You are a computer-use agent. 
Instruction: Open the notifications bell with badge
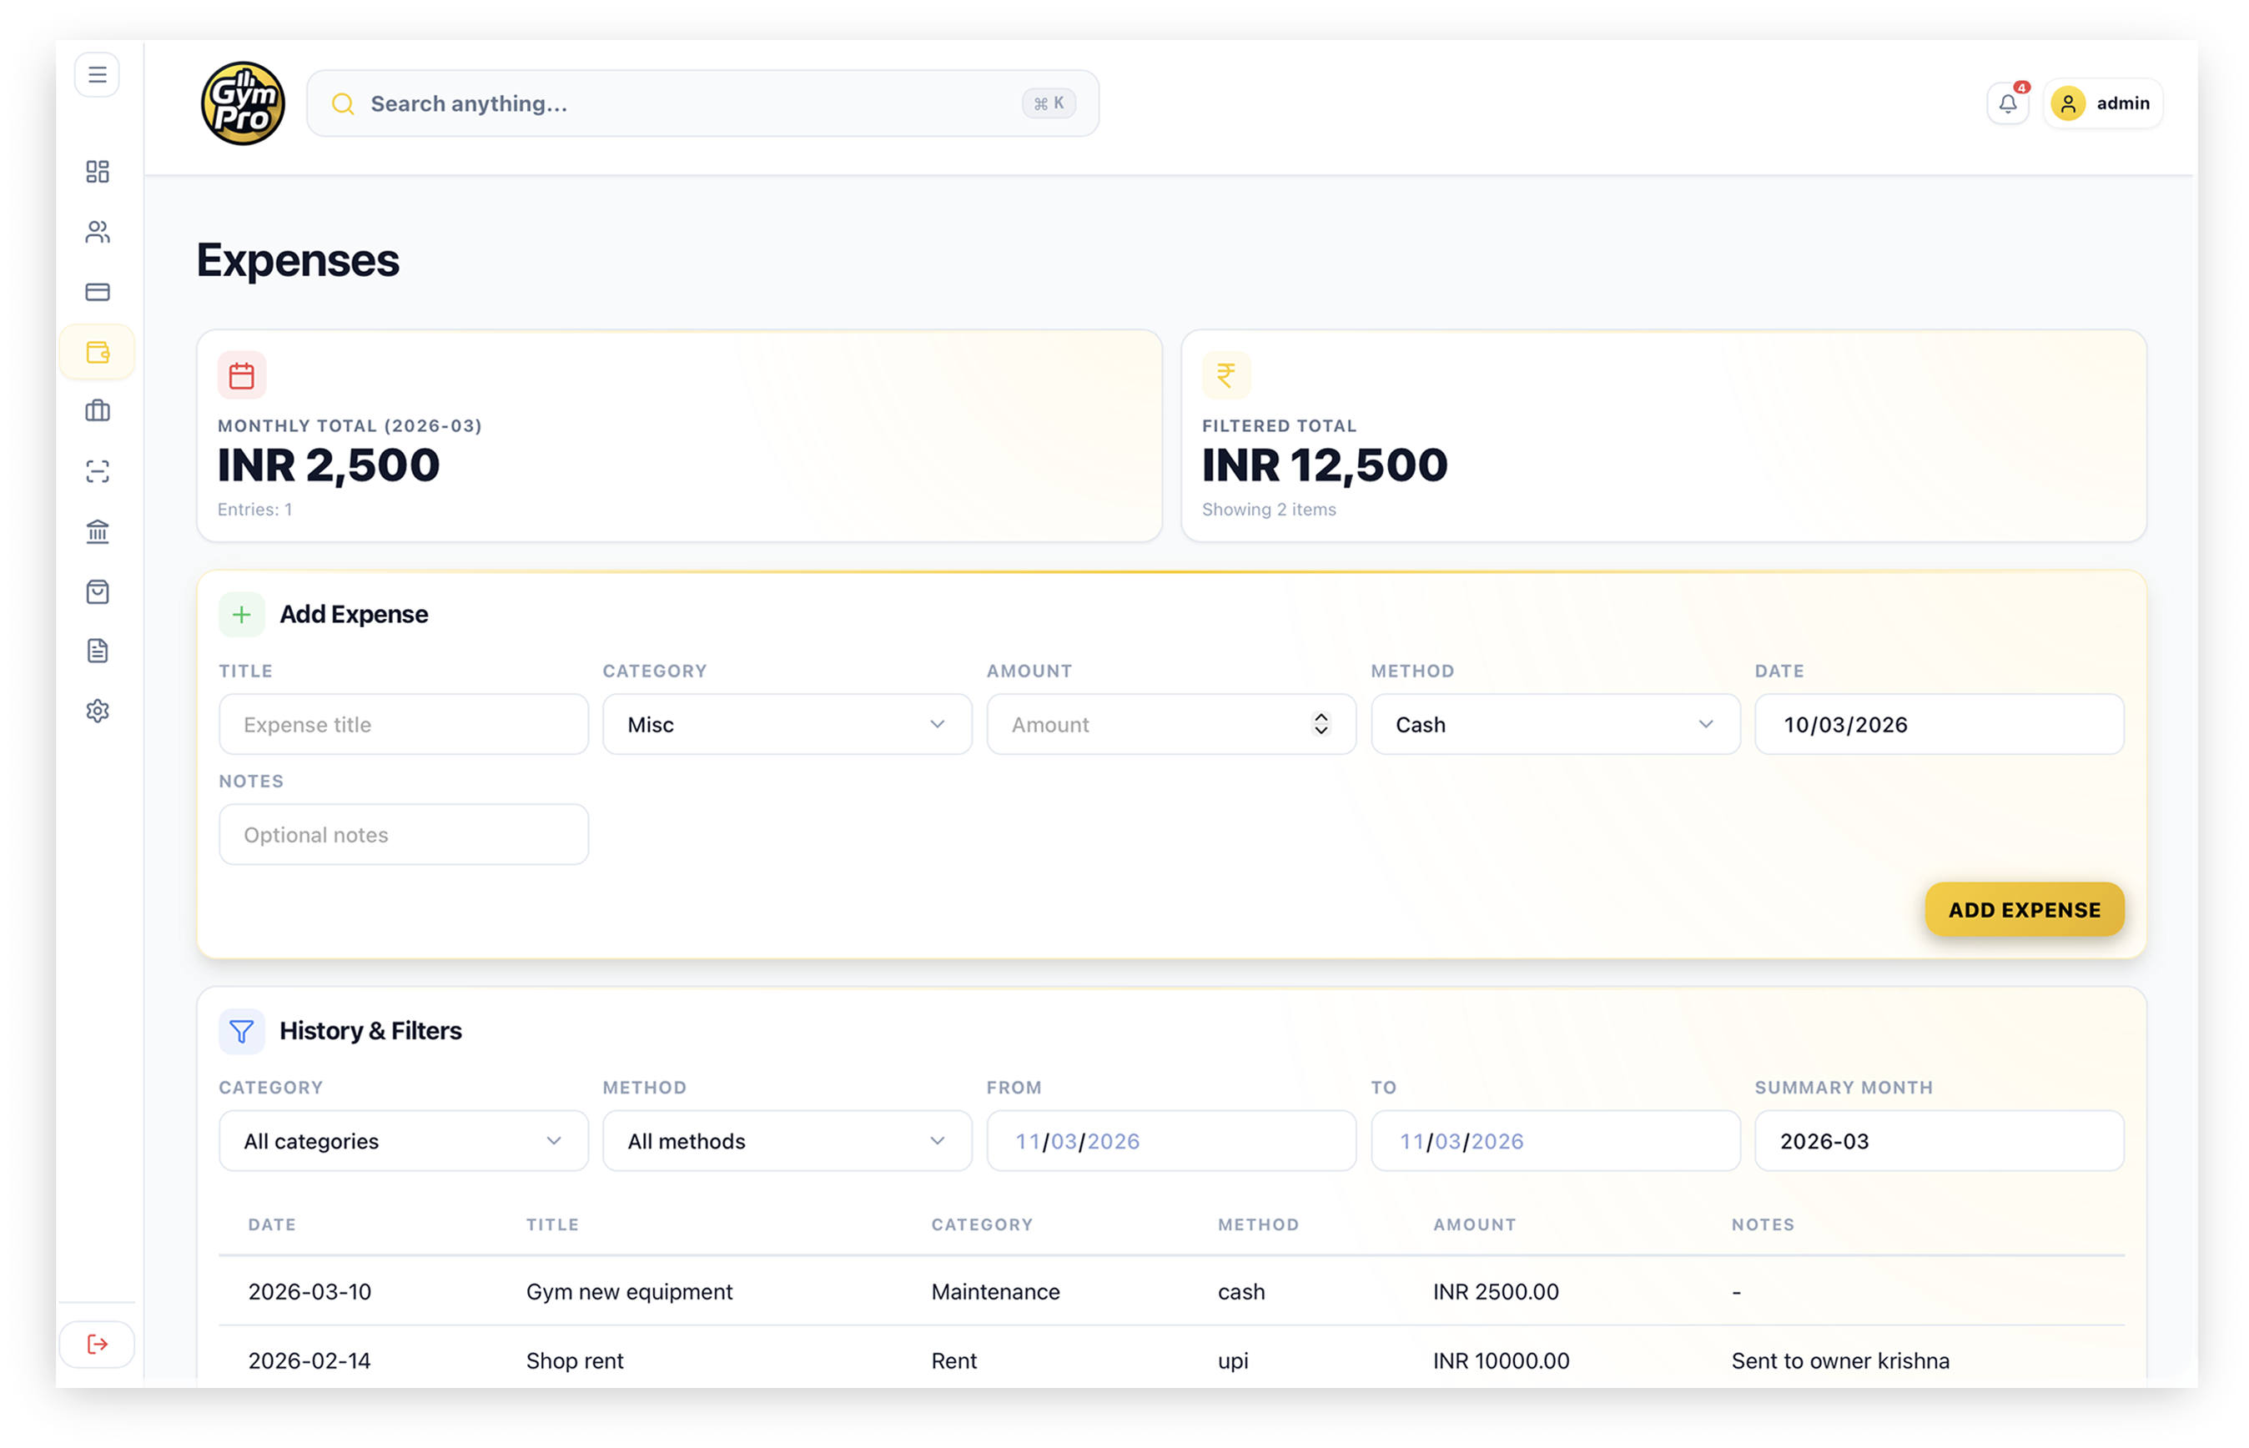click(2007, 103)
